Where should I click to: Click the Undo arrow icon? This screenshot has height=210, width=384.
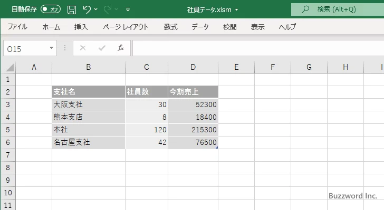point(87,10)
